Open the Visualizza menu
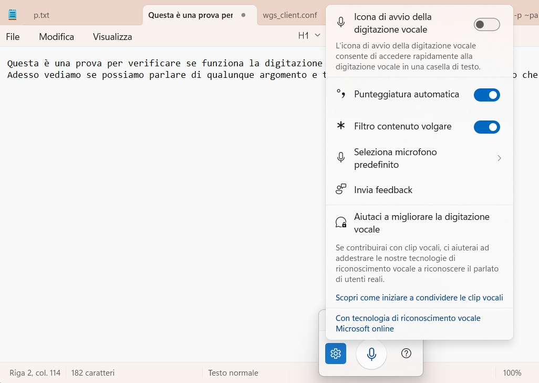 click(x=112, y=36)
